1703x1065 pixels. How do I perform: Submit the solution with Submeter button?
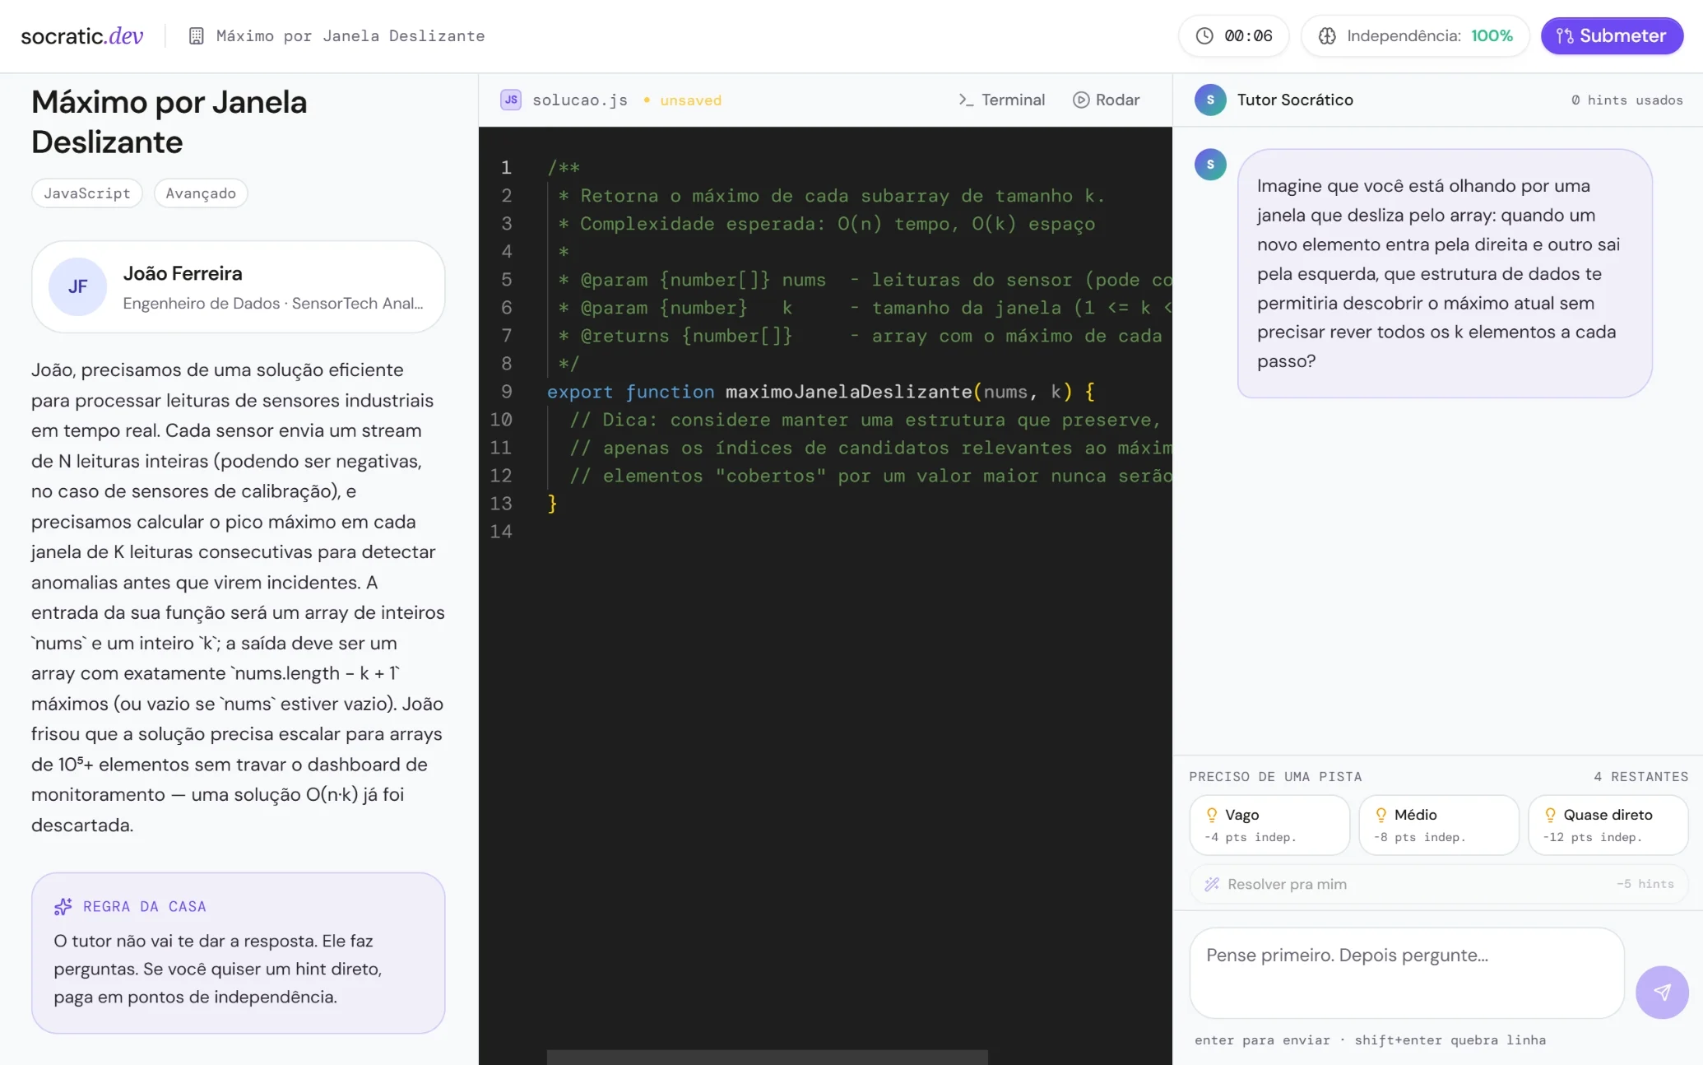pos(1612,35)
